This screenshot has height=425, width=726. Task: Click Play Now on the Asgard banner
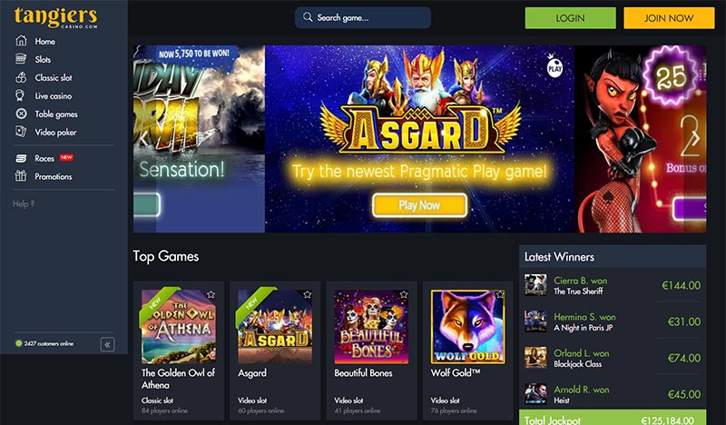point(419,205)
